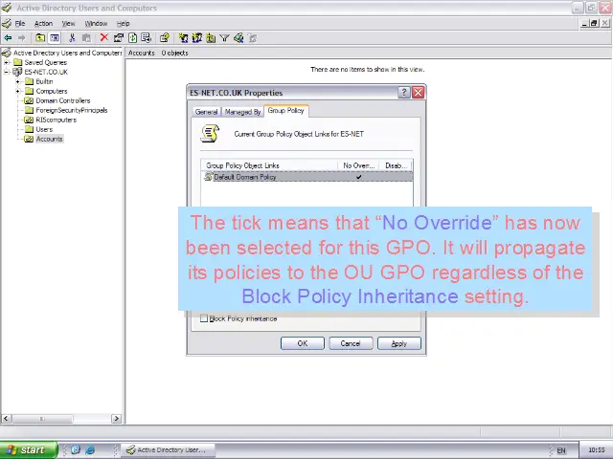
Task: Click the scroll icon in Properties dialog
Action: [210, 134]
